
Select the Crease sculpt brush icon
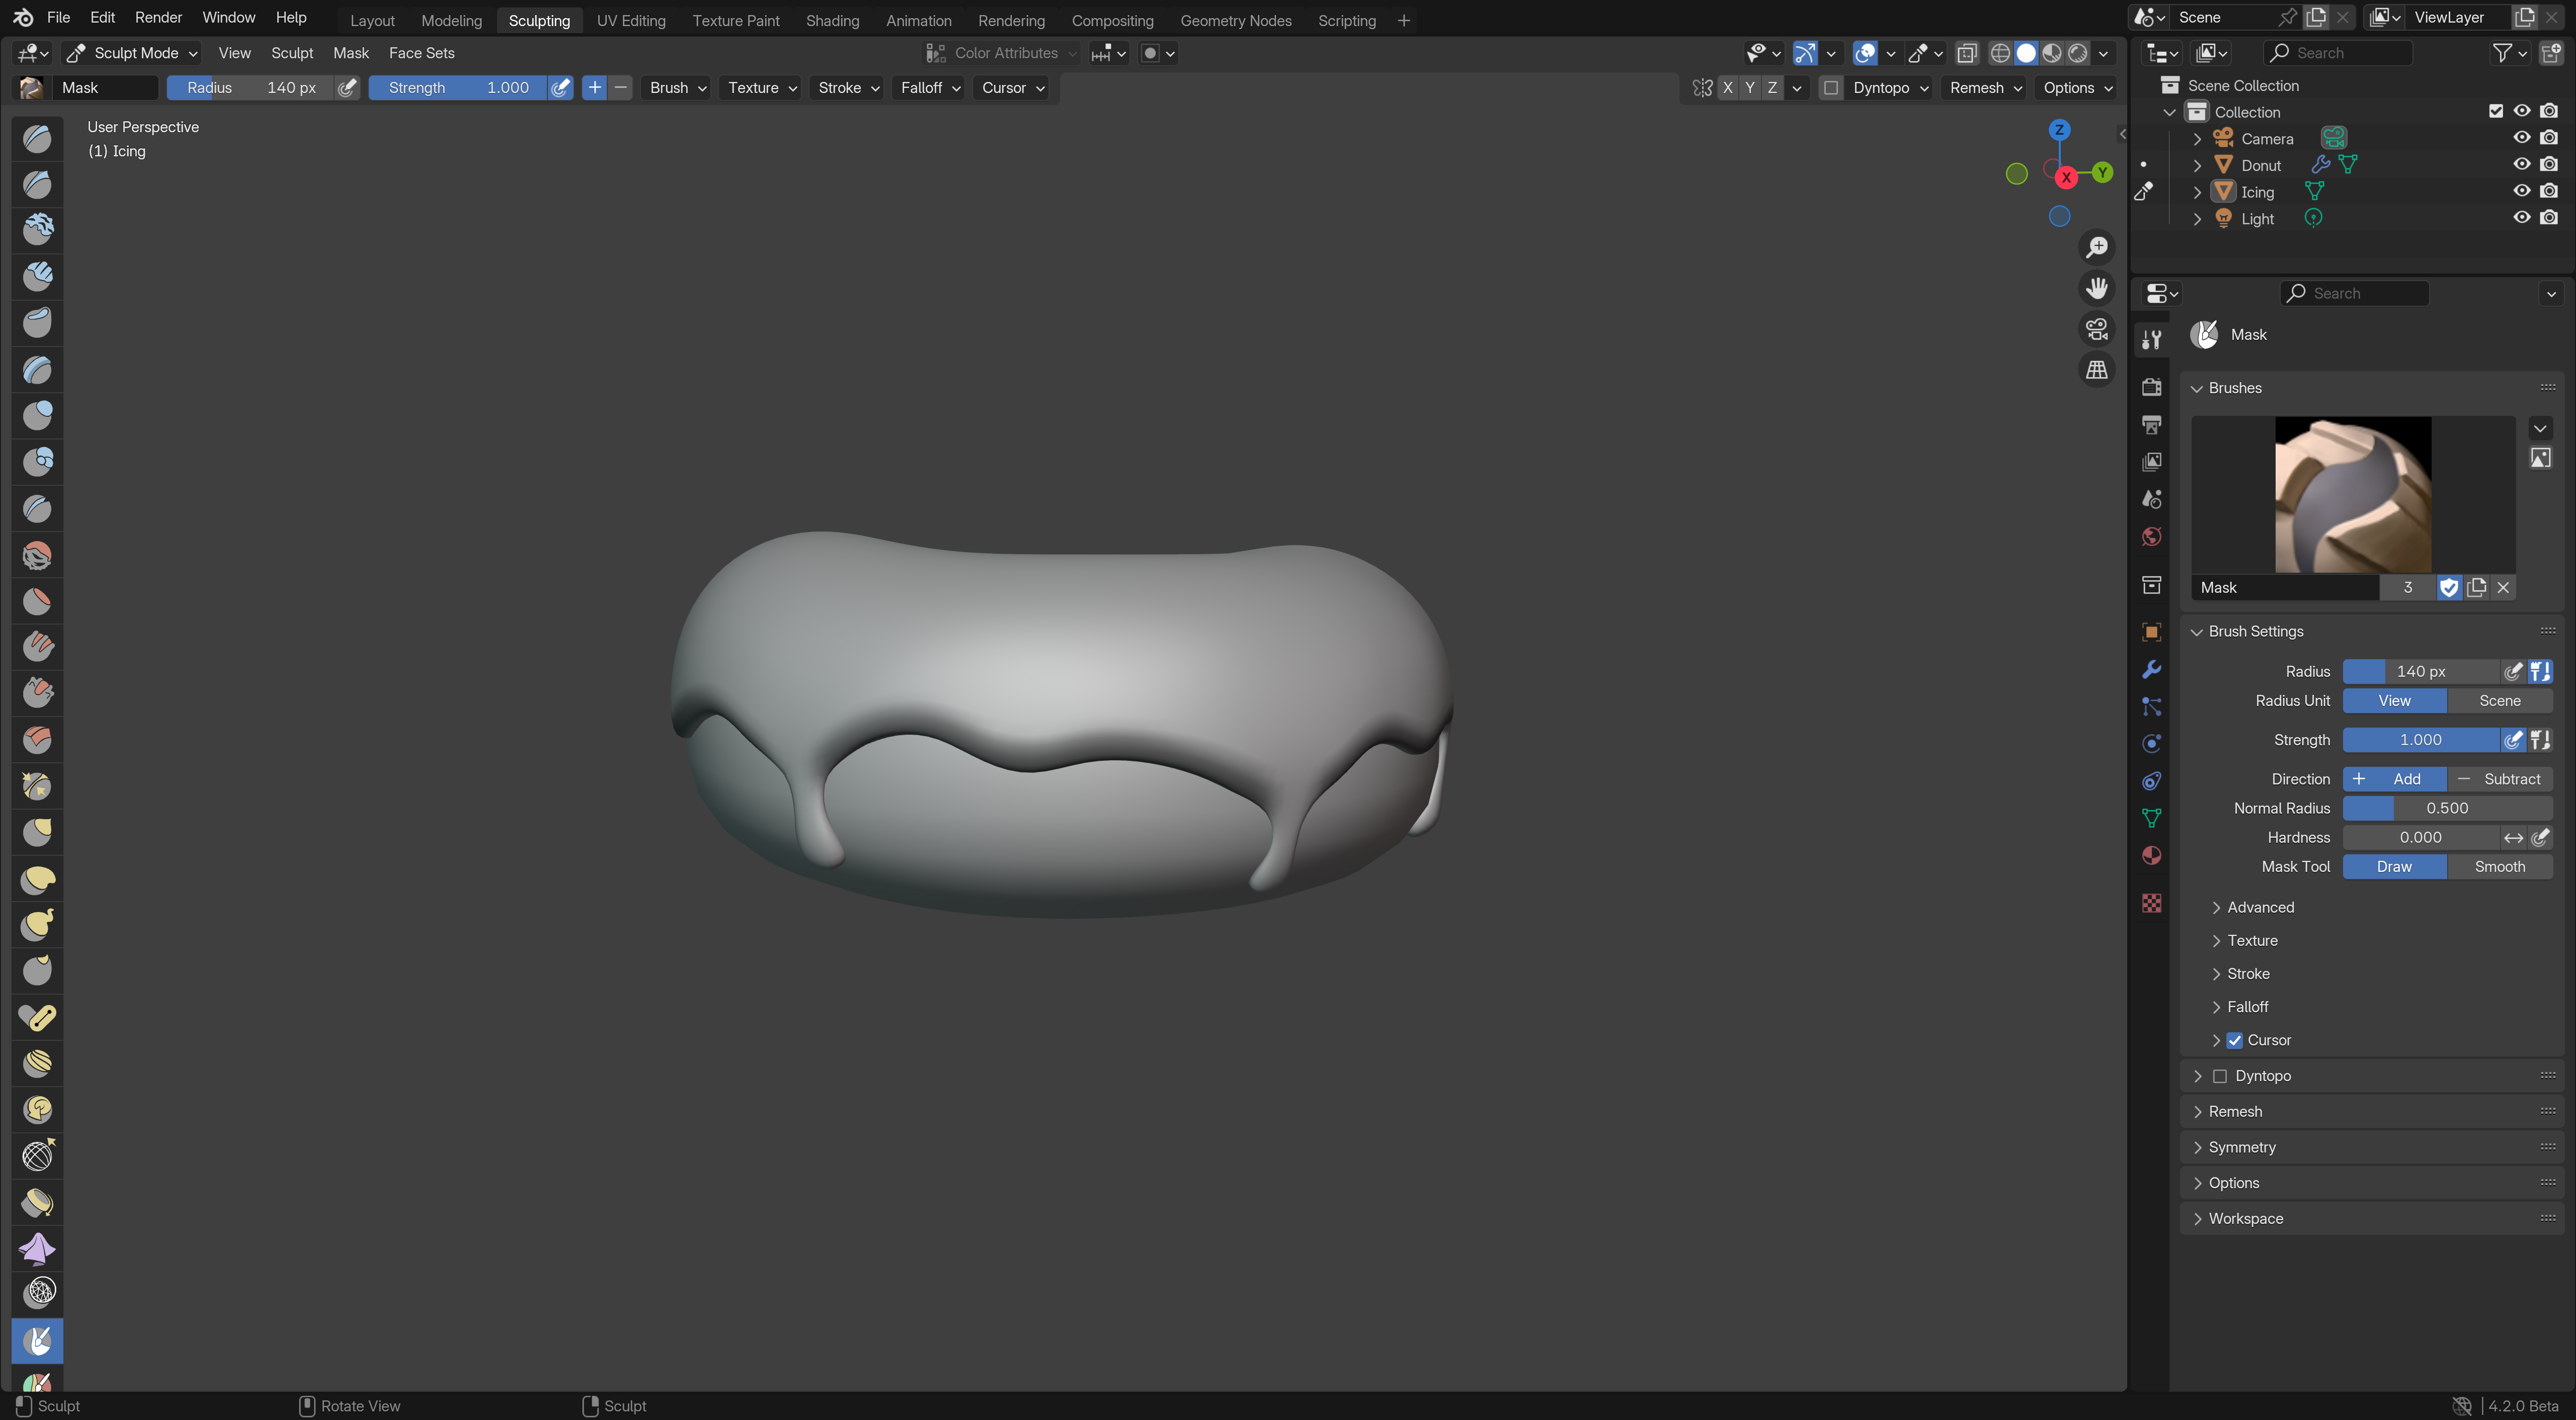tap(37, 509)
